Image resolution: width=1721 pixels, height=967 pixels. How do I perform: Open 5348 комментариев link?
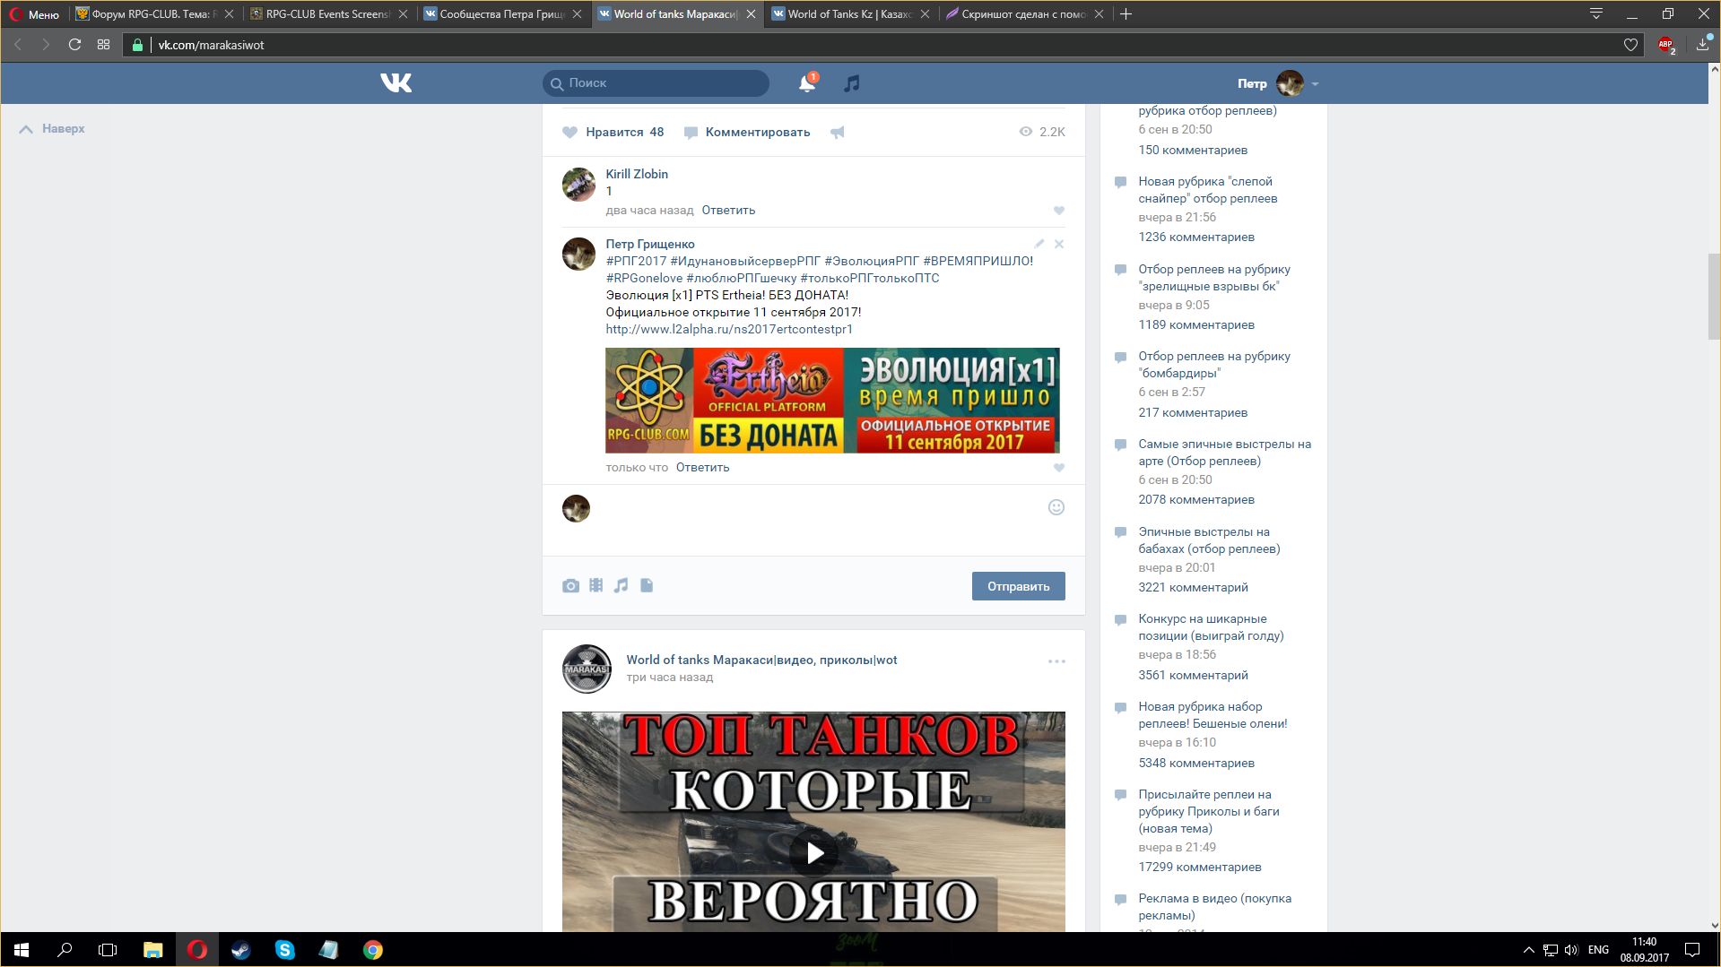[1195, 764]
